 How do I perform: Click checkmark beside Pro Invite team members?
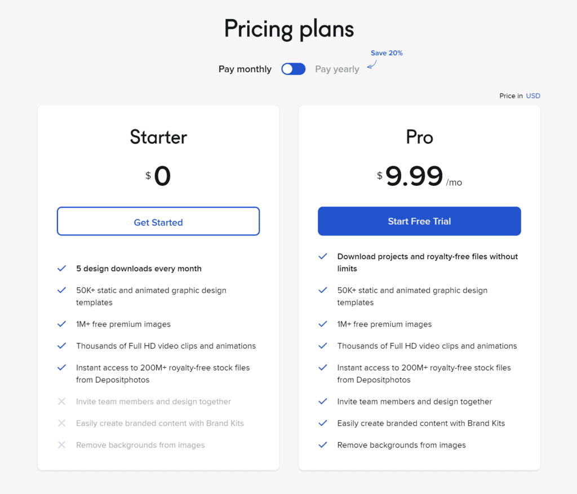(x=323, y=401)
